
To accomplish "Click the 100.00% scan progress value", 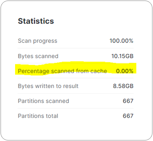I will coord(121,41).
